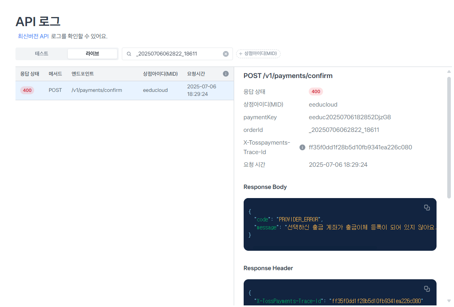Click the trace ID value ff35f0dd1f28b5d10fb9341ea226c080
This screenshot has width=454, height=307.
coord(360,147)
